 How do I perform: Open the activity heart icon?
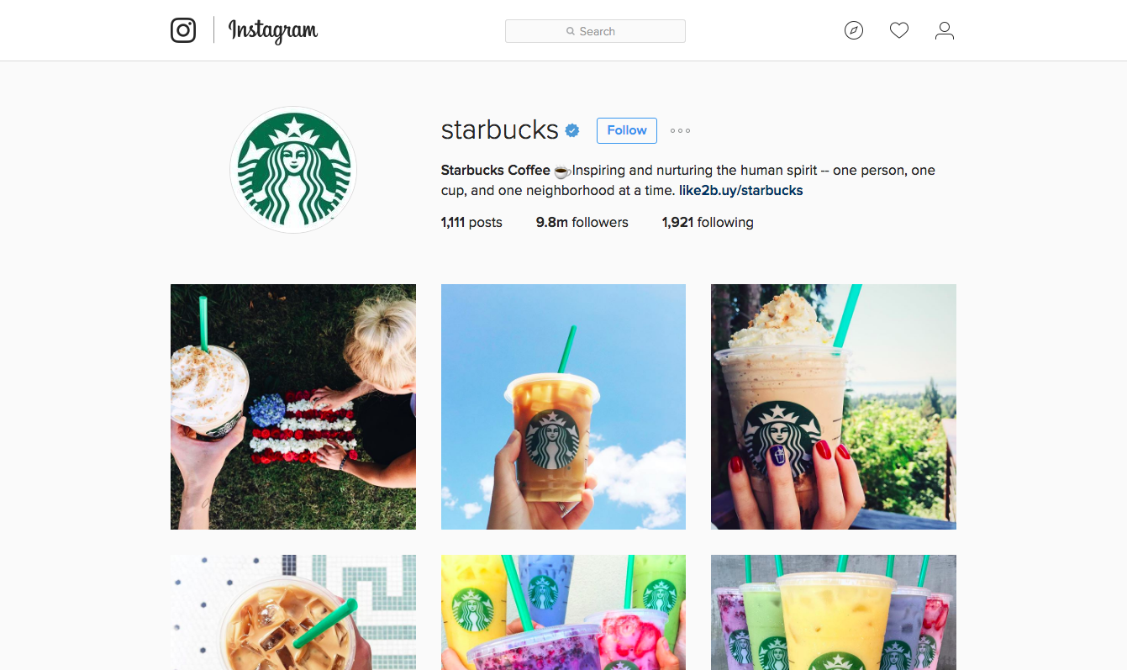[x=899, y=31]
